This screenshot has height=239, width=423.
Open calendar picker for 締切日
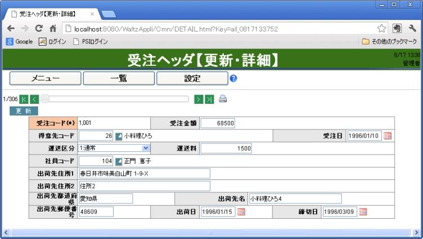click(x=363, y=212)
